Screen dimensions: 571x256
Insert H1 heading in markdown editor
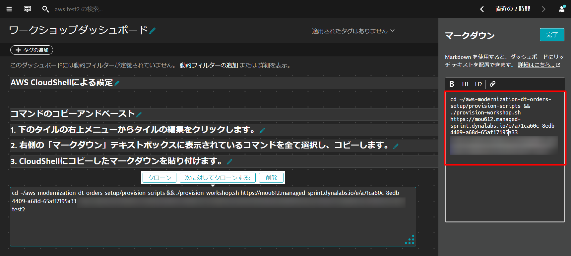(x=465, y=84)
